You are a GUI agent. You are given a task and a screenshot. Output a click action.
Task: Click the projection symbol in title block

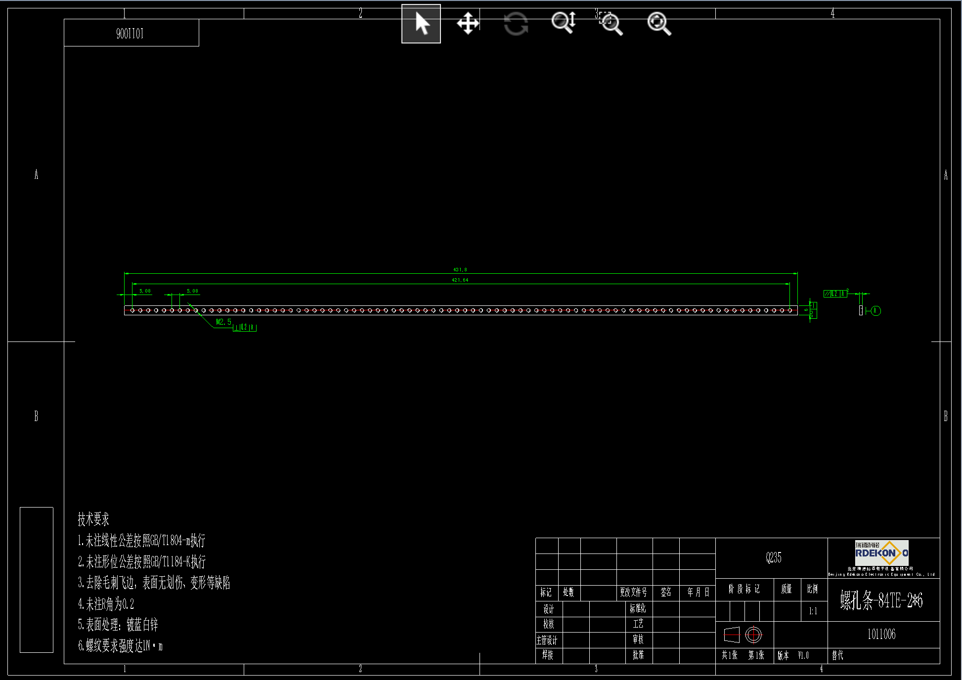[x=743, y=635]
